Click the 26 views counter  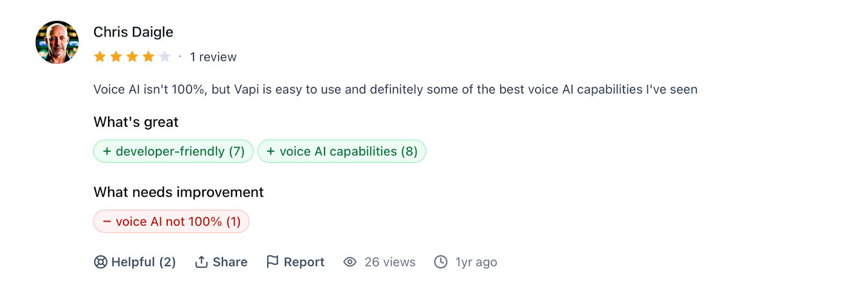coord(390,262)
